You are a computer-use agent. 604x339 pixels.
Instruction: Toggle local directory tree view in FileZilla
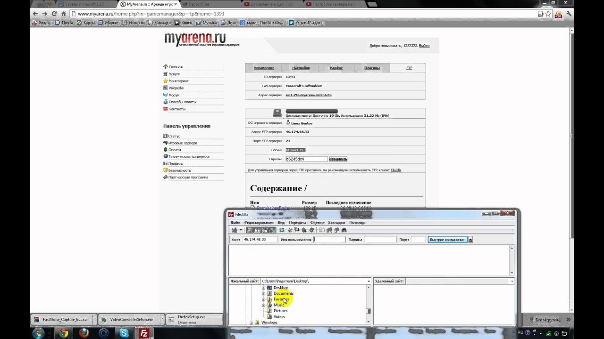tap(257, 230)
